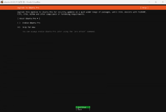The width and height of the screenshot is (166, 112).
Task: Minimize the Oracle VirtualBox window
Action: [x=148, y=2]
